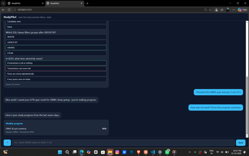This screenshot has height=156, width=249.
Task: Add this page to favorites star
Action: (x=210, y=10)
